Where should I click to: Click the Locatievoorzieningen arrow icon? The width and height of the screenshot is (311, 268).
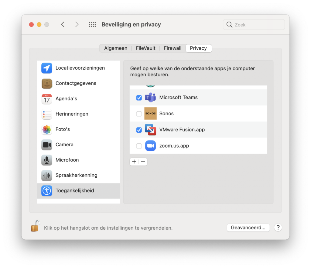point(46,68)
